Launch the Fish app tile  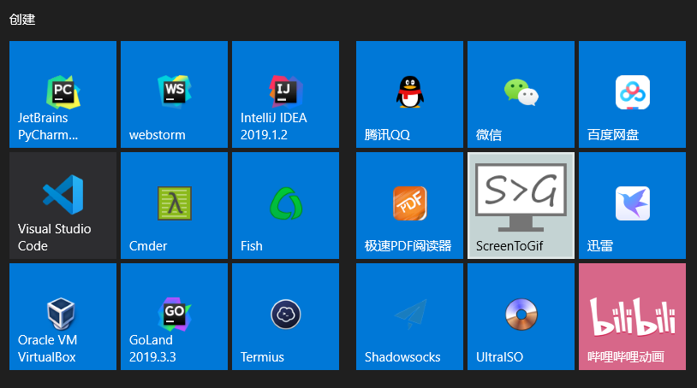click(285, 205)
